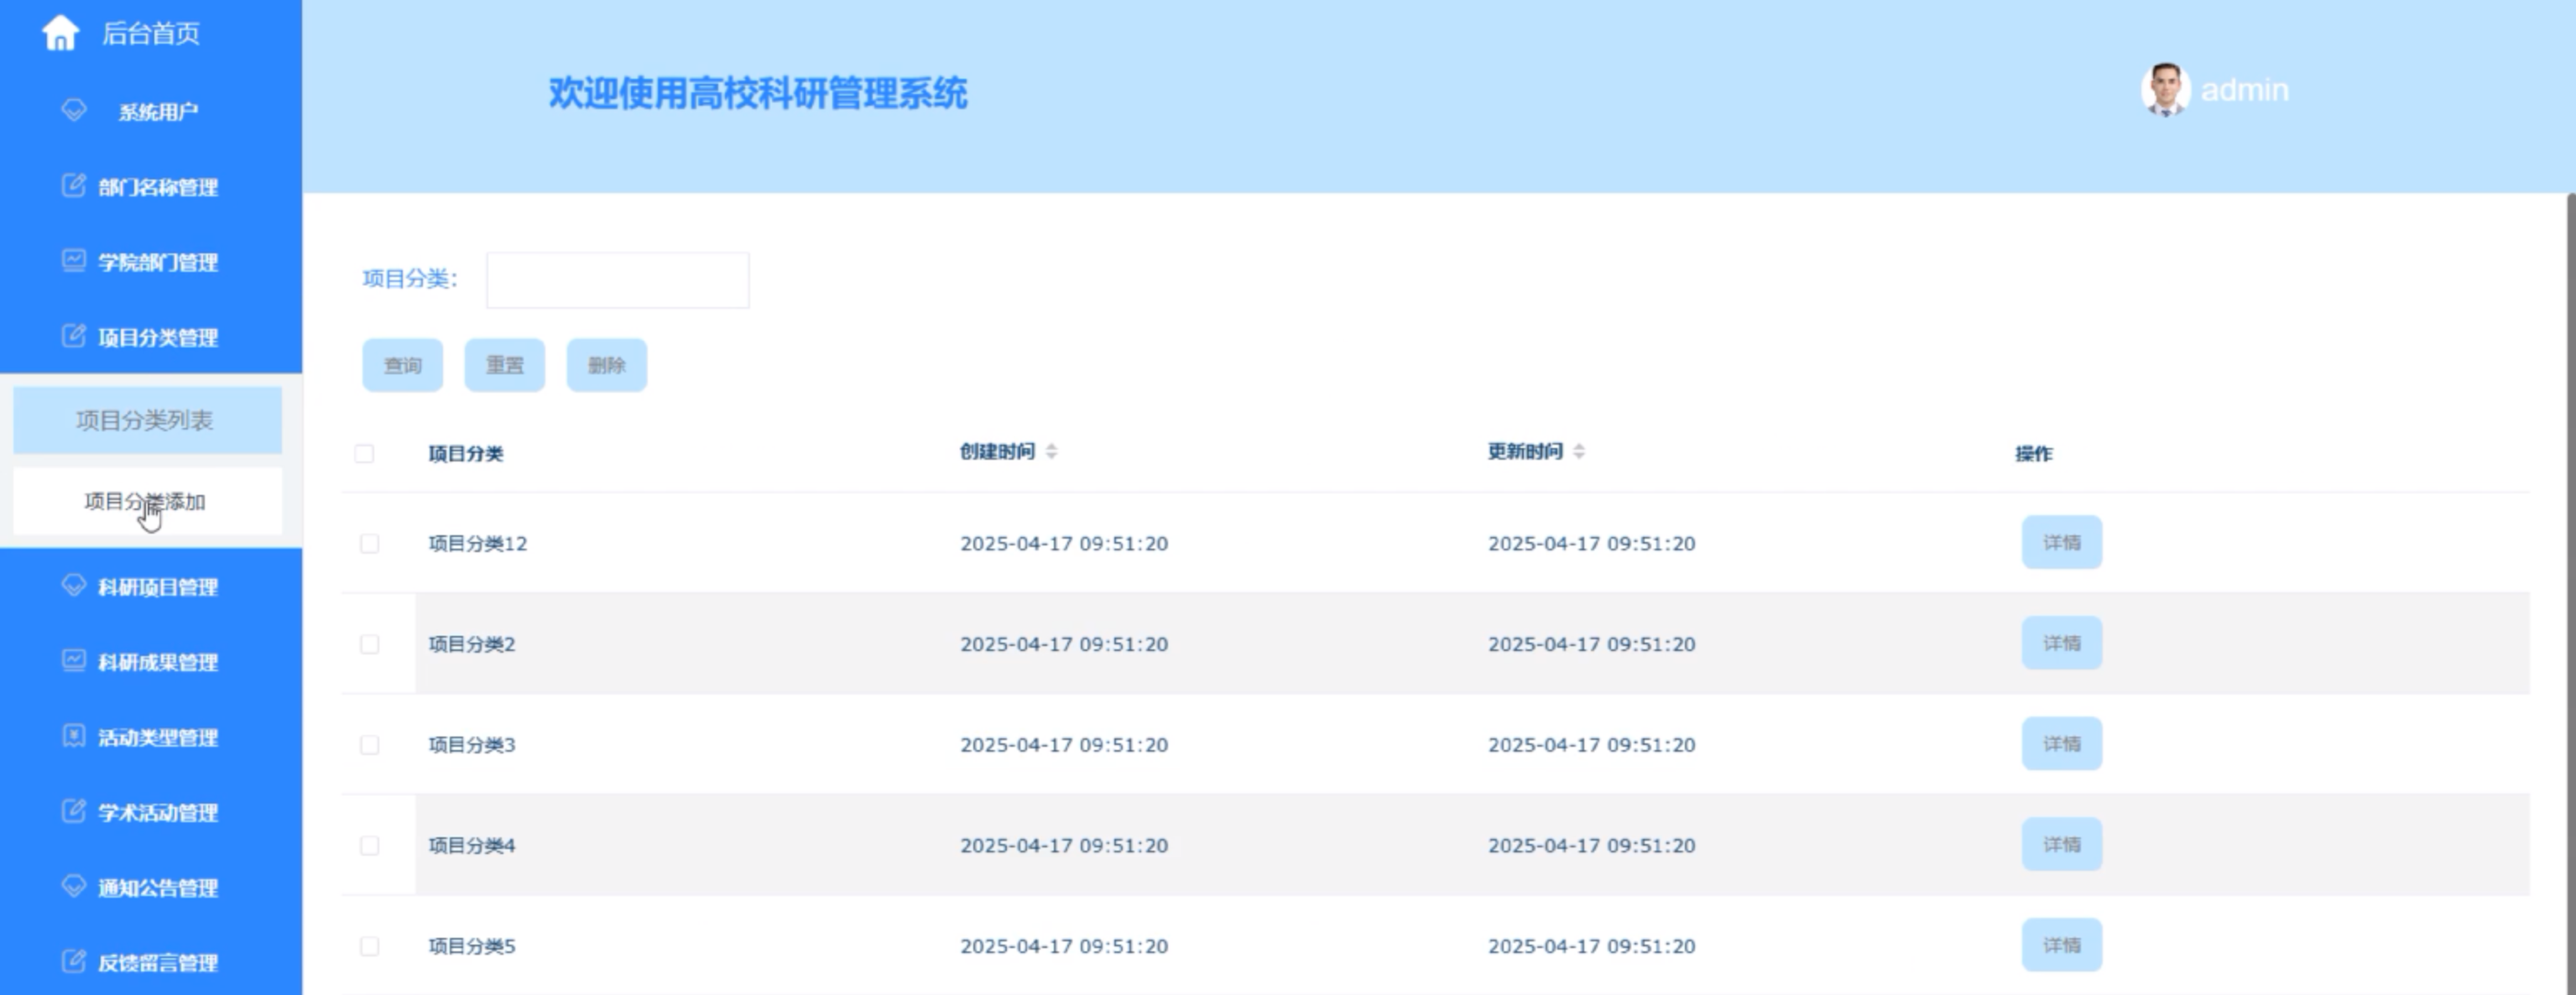Click the admin avatar picture
This screenshot has width=2576, height=995.
coord(2165,90)
